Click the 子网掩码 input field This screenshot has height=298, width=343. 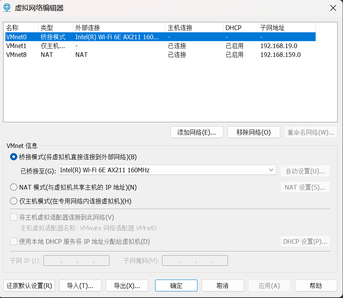click(x=195, y=260)
